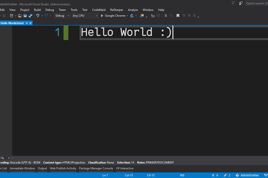
Task: Click the Save All toolbar icon
Action: pos(30,16)
